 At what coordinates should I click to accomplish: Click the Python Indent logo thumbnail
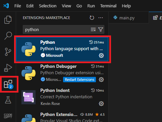29,97
